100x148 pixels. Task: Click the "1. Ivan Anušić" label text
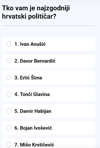point(30,44)
